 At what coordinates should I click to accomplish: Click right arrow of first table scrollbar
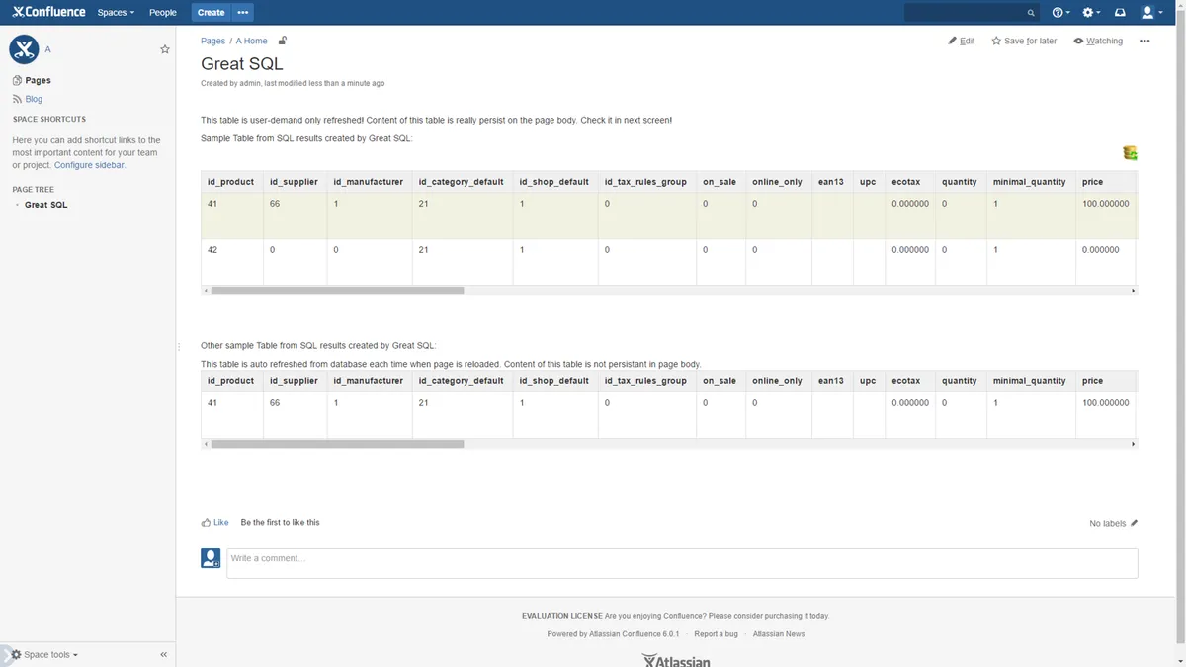(1133, 291)
